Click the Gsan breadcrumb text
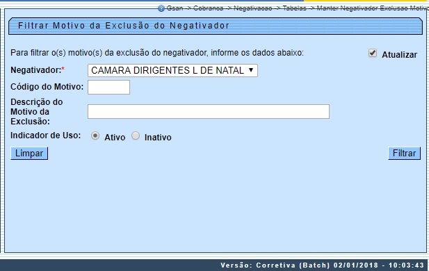Screen dimensions: 429x271 (x=175, y=8)
